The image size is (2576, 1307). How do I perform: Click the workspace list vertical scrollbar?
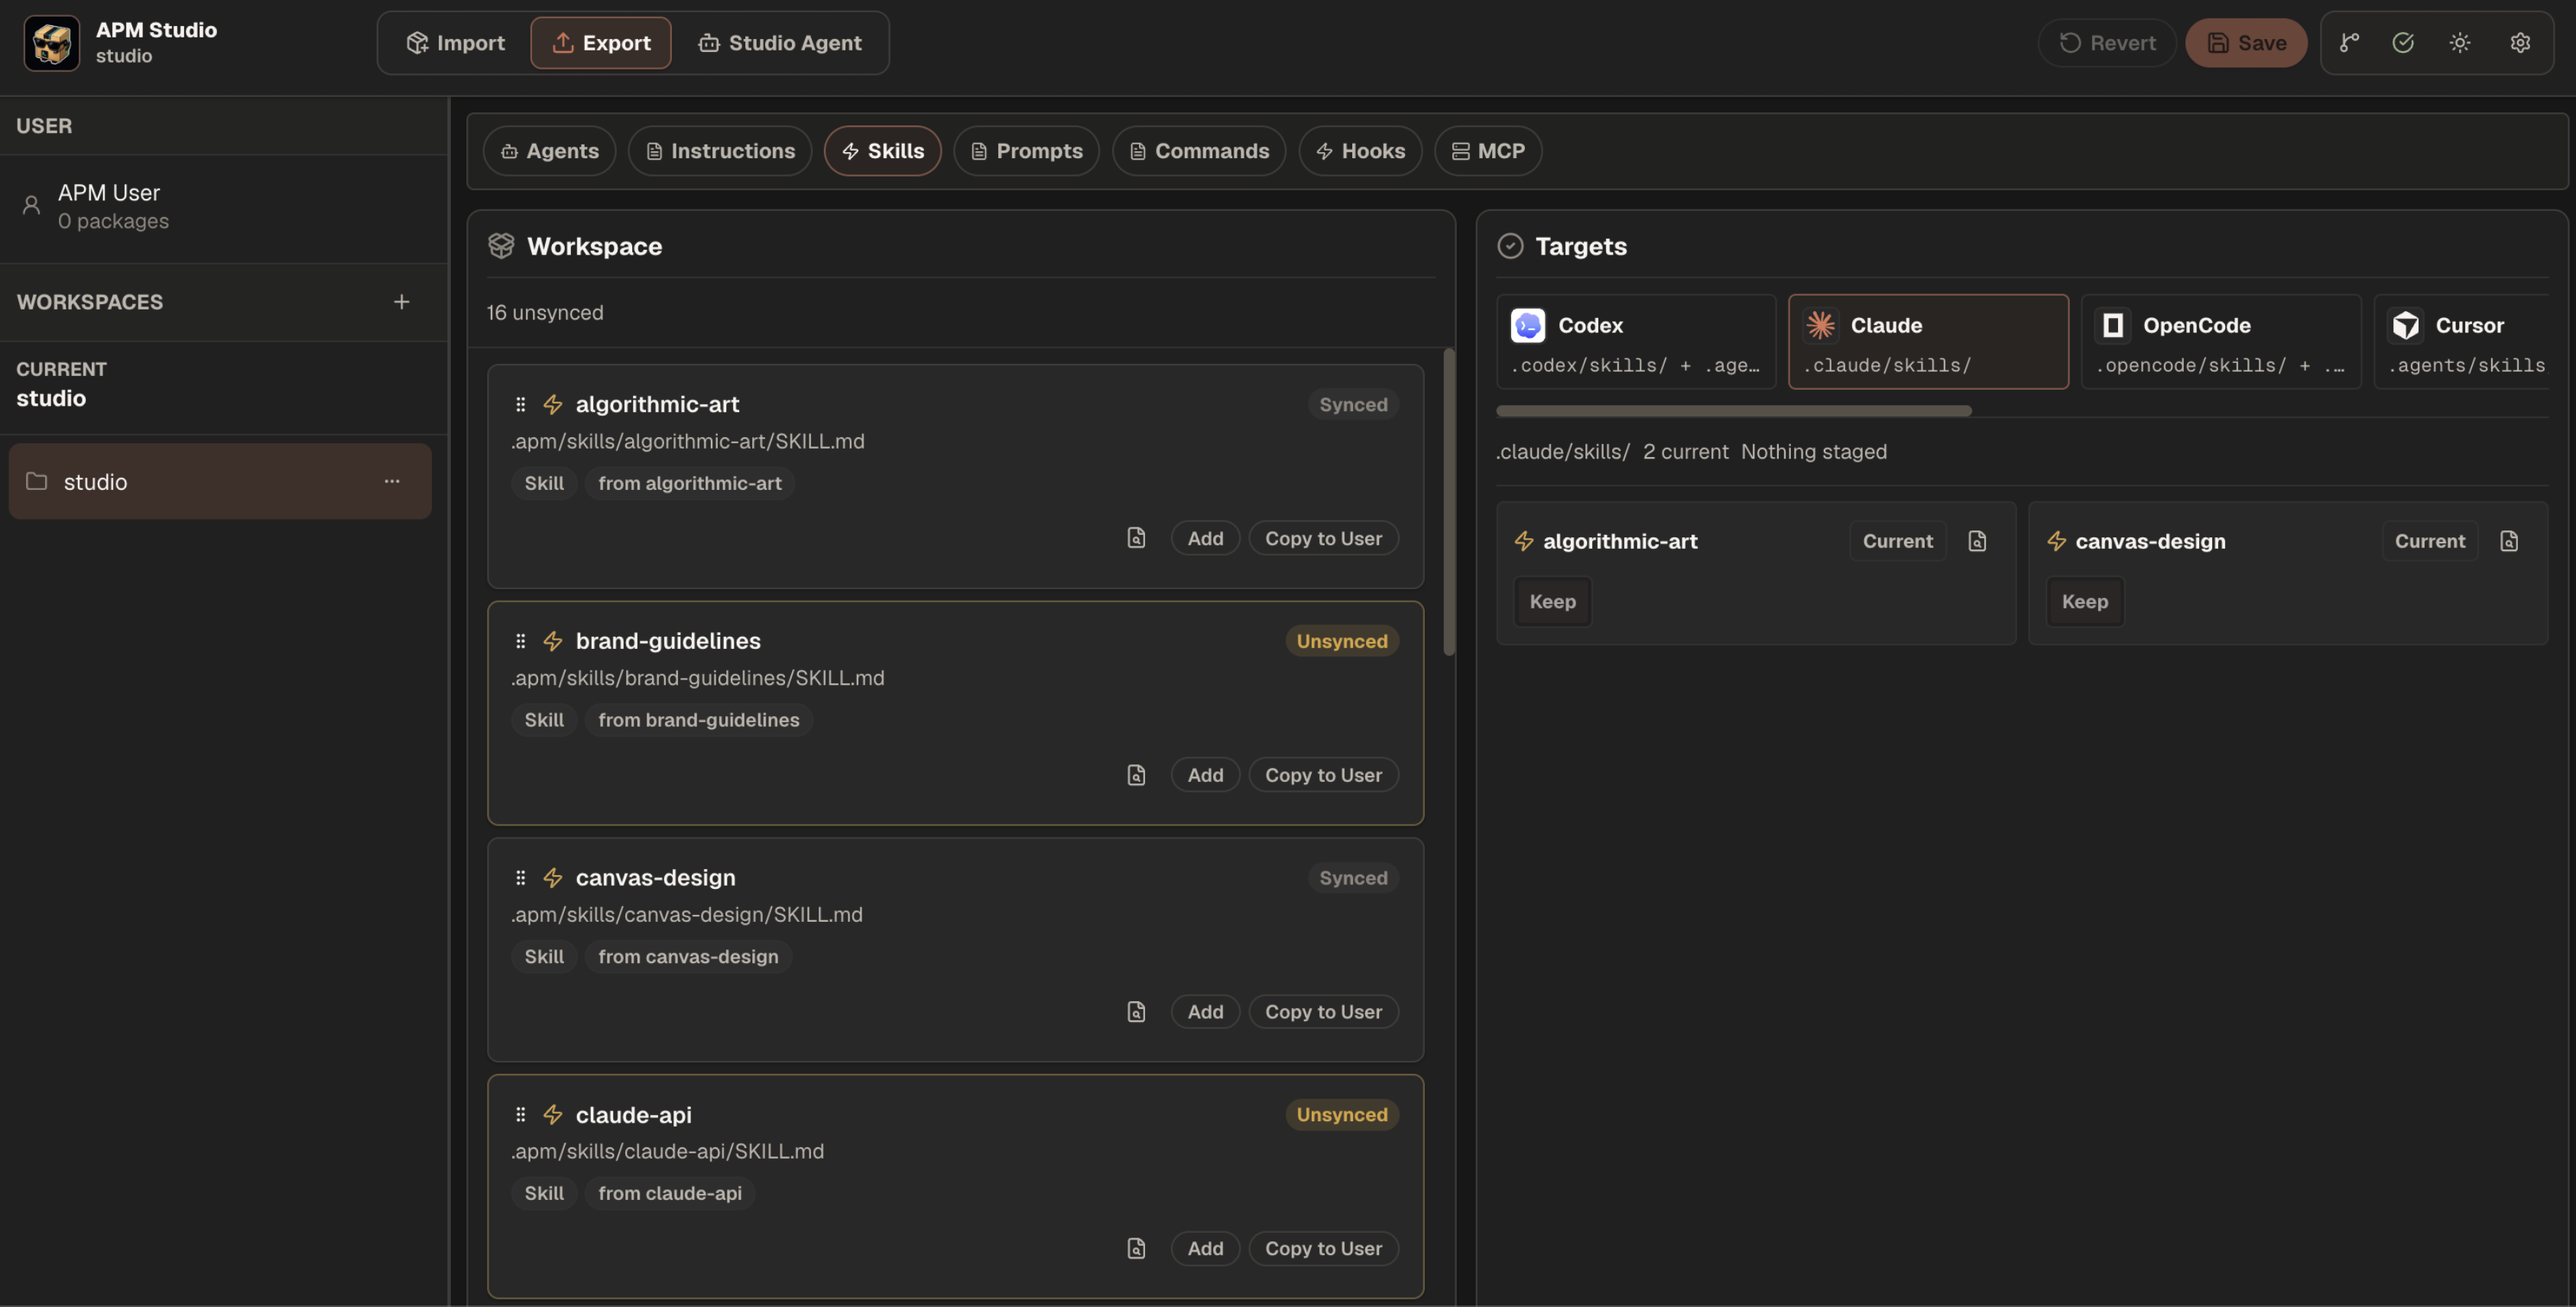pos(1448,502)
